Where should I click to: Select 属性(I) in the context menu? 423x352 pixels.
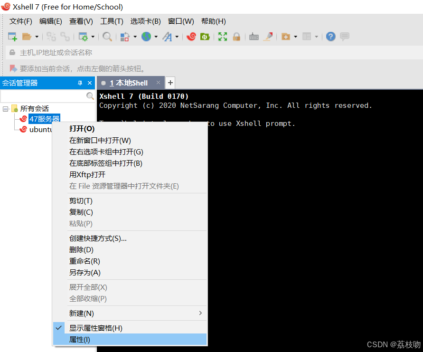point(79,339)
